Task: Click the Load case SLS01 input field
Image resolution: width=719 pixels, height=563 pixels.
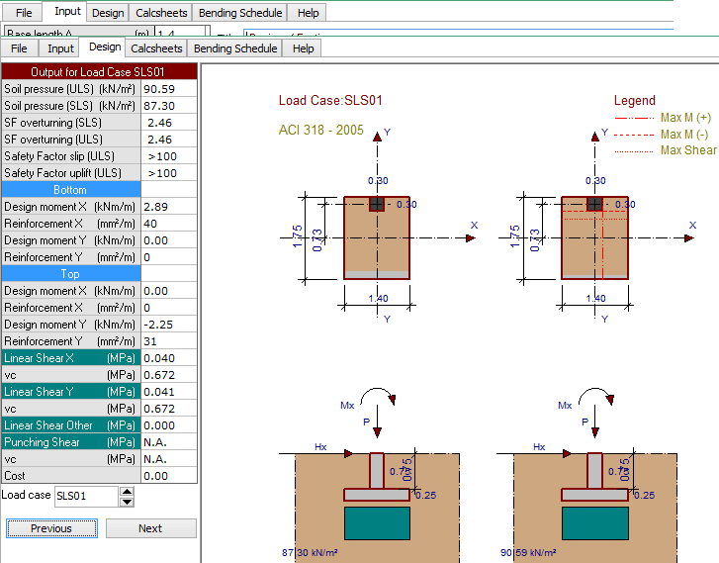Action: 86,496
